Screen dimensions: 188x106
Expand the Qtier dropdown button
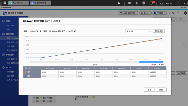point(145,13)
